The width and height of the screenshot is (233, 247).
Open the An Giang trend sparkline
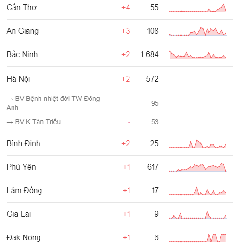[x=198, y=31]
